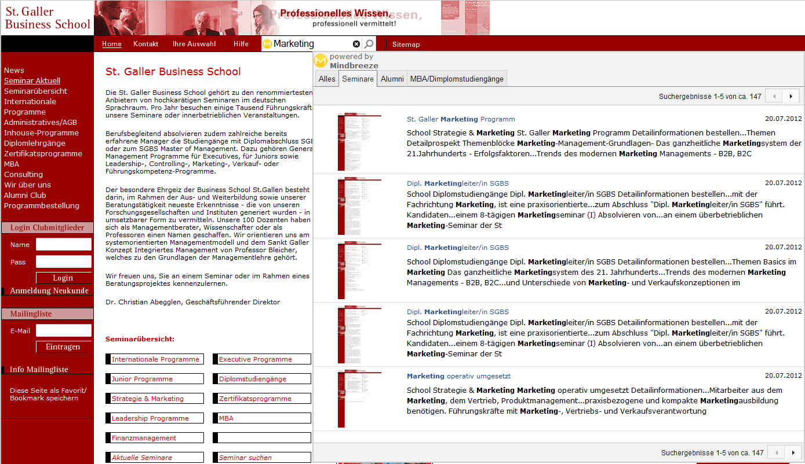The width and height of the screenshot is (805, 464).
Task: Open Seminarübersicht in the sidebar
Action: pyautogui.click(x=35, y=91)
